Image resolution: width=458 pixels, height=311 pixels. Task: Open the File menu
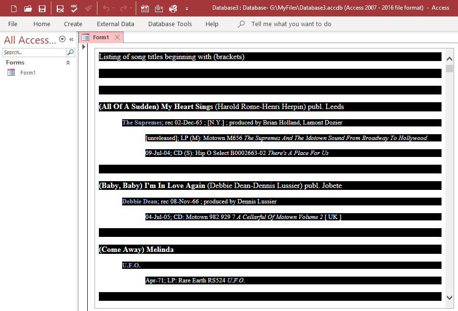(13, 24)
